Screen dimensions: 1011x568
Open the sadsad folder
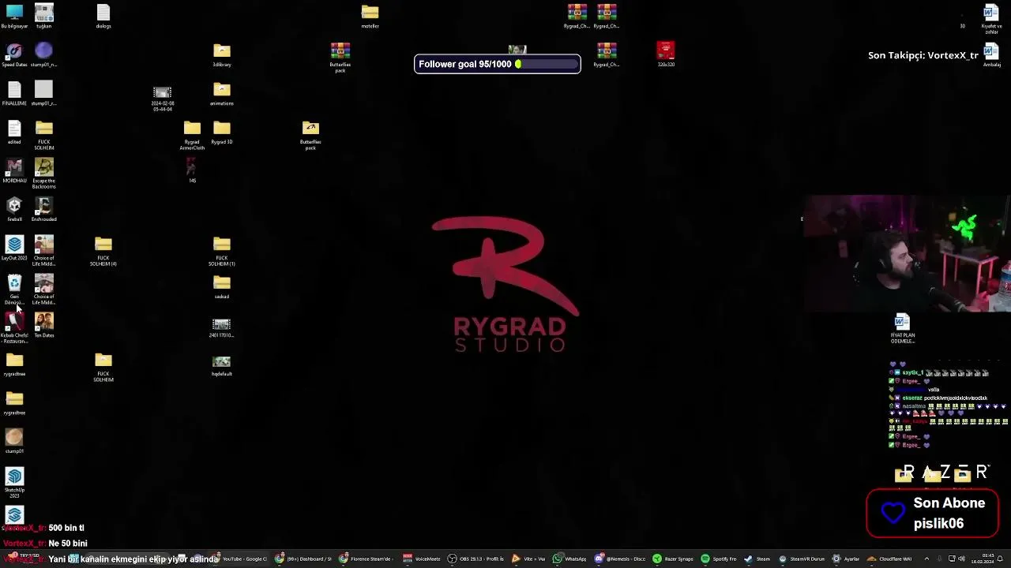pyautogui.click(x=222, y=286)
